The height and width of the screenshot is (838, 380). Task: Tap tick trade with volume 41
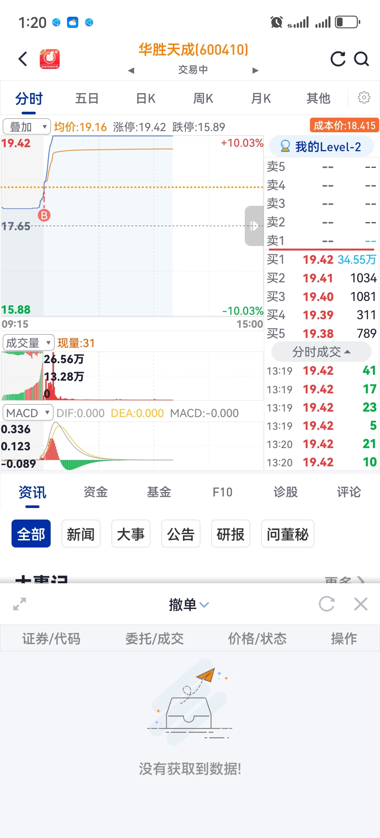click(x=322, y=371)
